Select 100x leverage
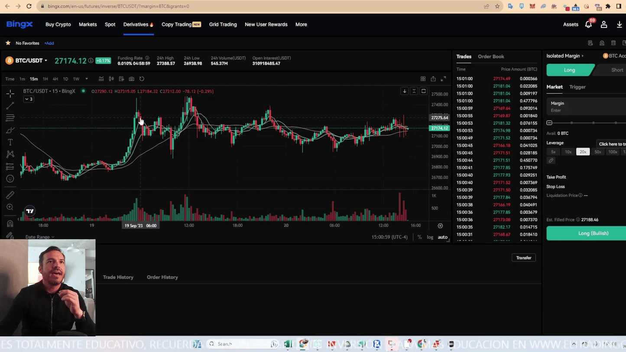Image resolution: width=626 pixels, height=352 pixels. tap(613, 152)
